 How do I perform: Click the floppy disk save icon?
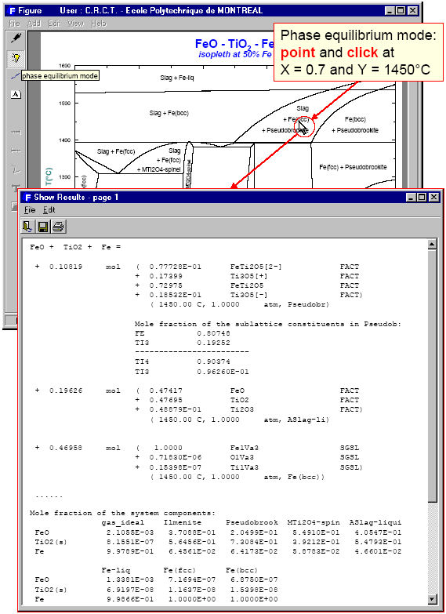(42, 227)
